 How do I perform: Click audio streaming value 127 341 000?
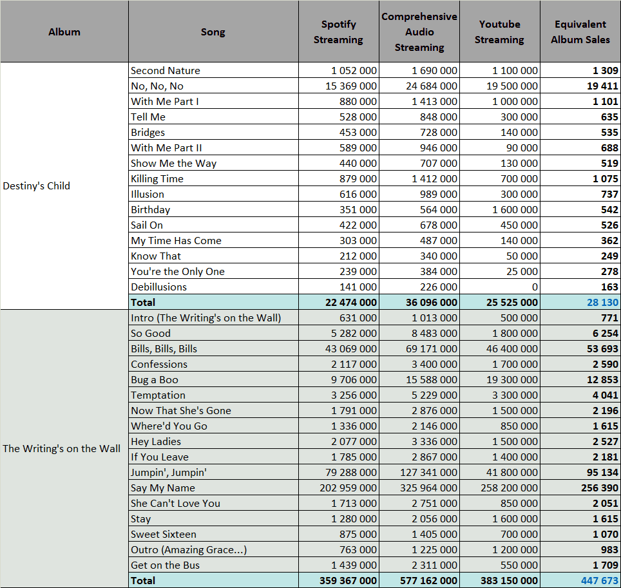419,471
